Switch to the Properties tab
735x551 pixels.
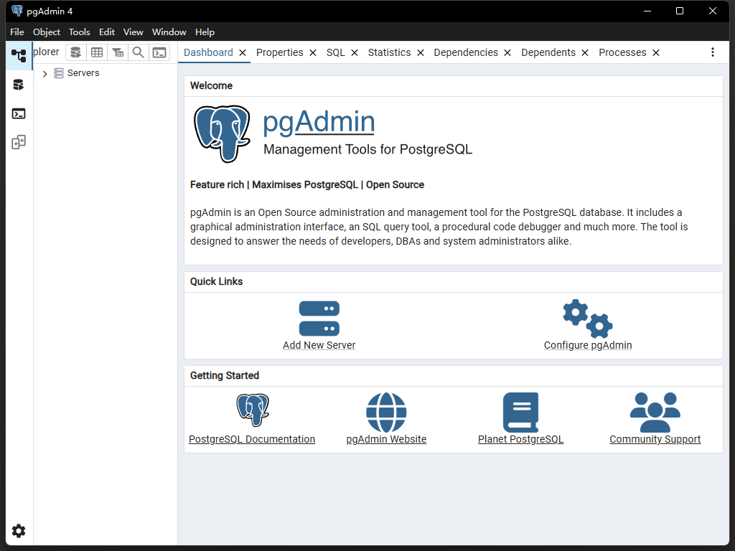pos(280,52)
